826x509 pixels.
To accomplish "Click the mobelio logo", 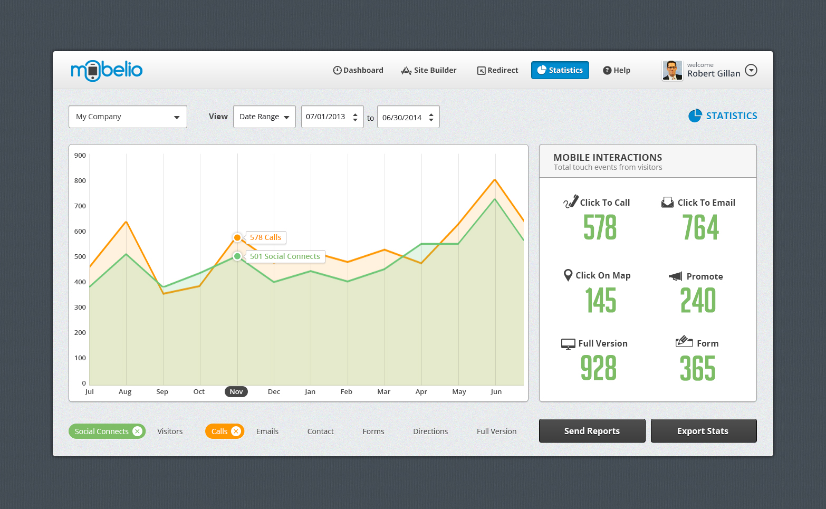I will (x=107, y=70).
